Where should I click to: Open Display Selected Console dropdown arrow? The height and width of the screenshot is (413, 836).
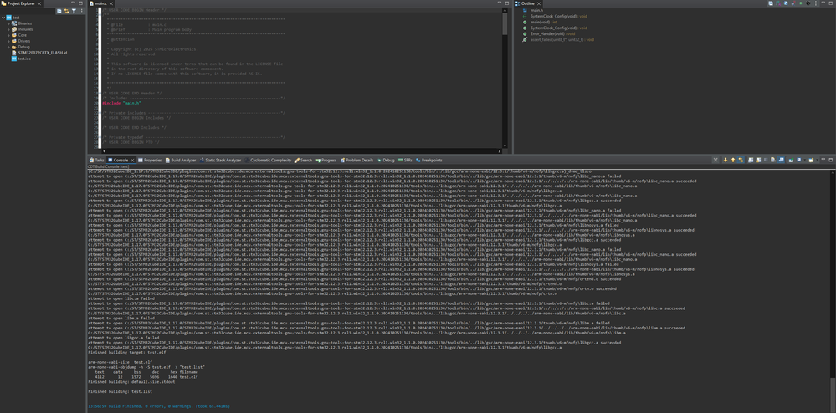(804, 160)
